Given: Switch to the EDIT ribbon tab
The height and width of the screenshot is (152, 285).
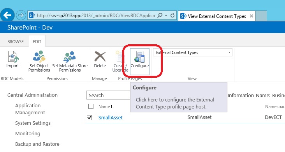Looking at the screenshot, I should pos(37,42).
